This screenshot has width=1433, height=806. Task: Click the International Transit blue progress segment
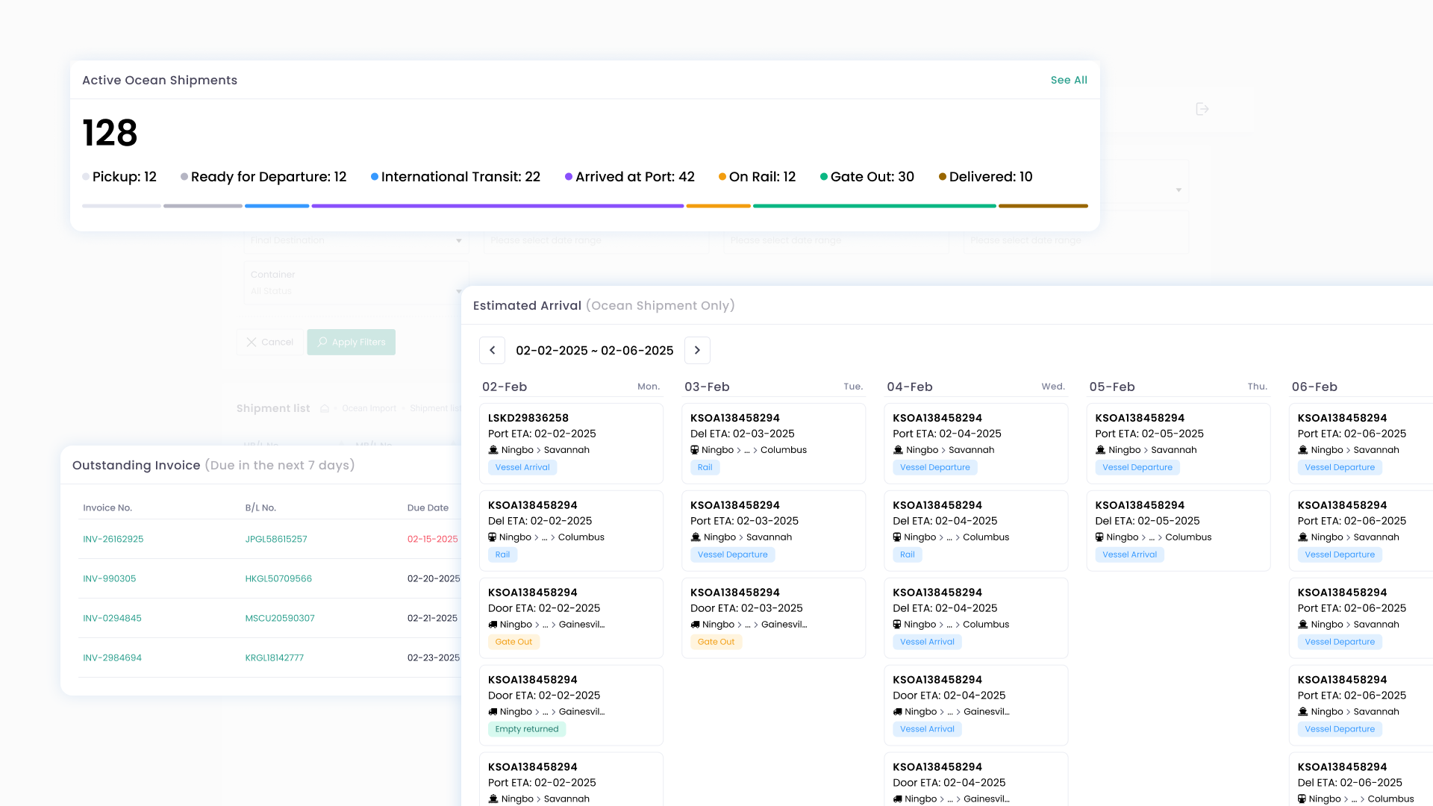[277, 206]
